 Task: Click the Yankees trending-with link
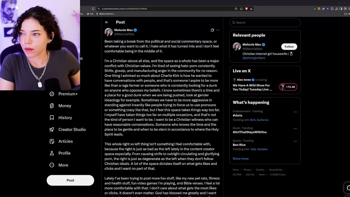262,149
